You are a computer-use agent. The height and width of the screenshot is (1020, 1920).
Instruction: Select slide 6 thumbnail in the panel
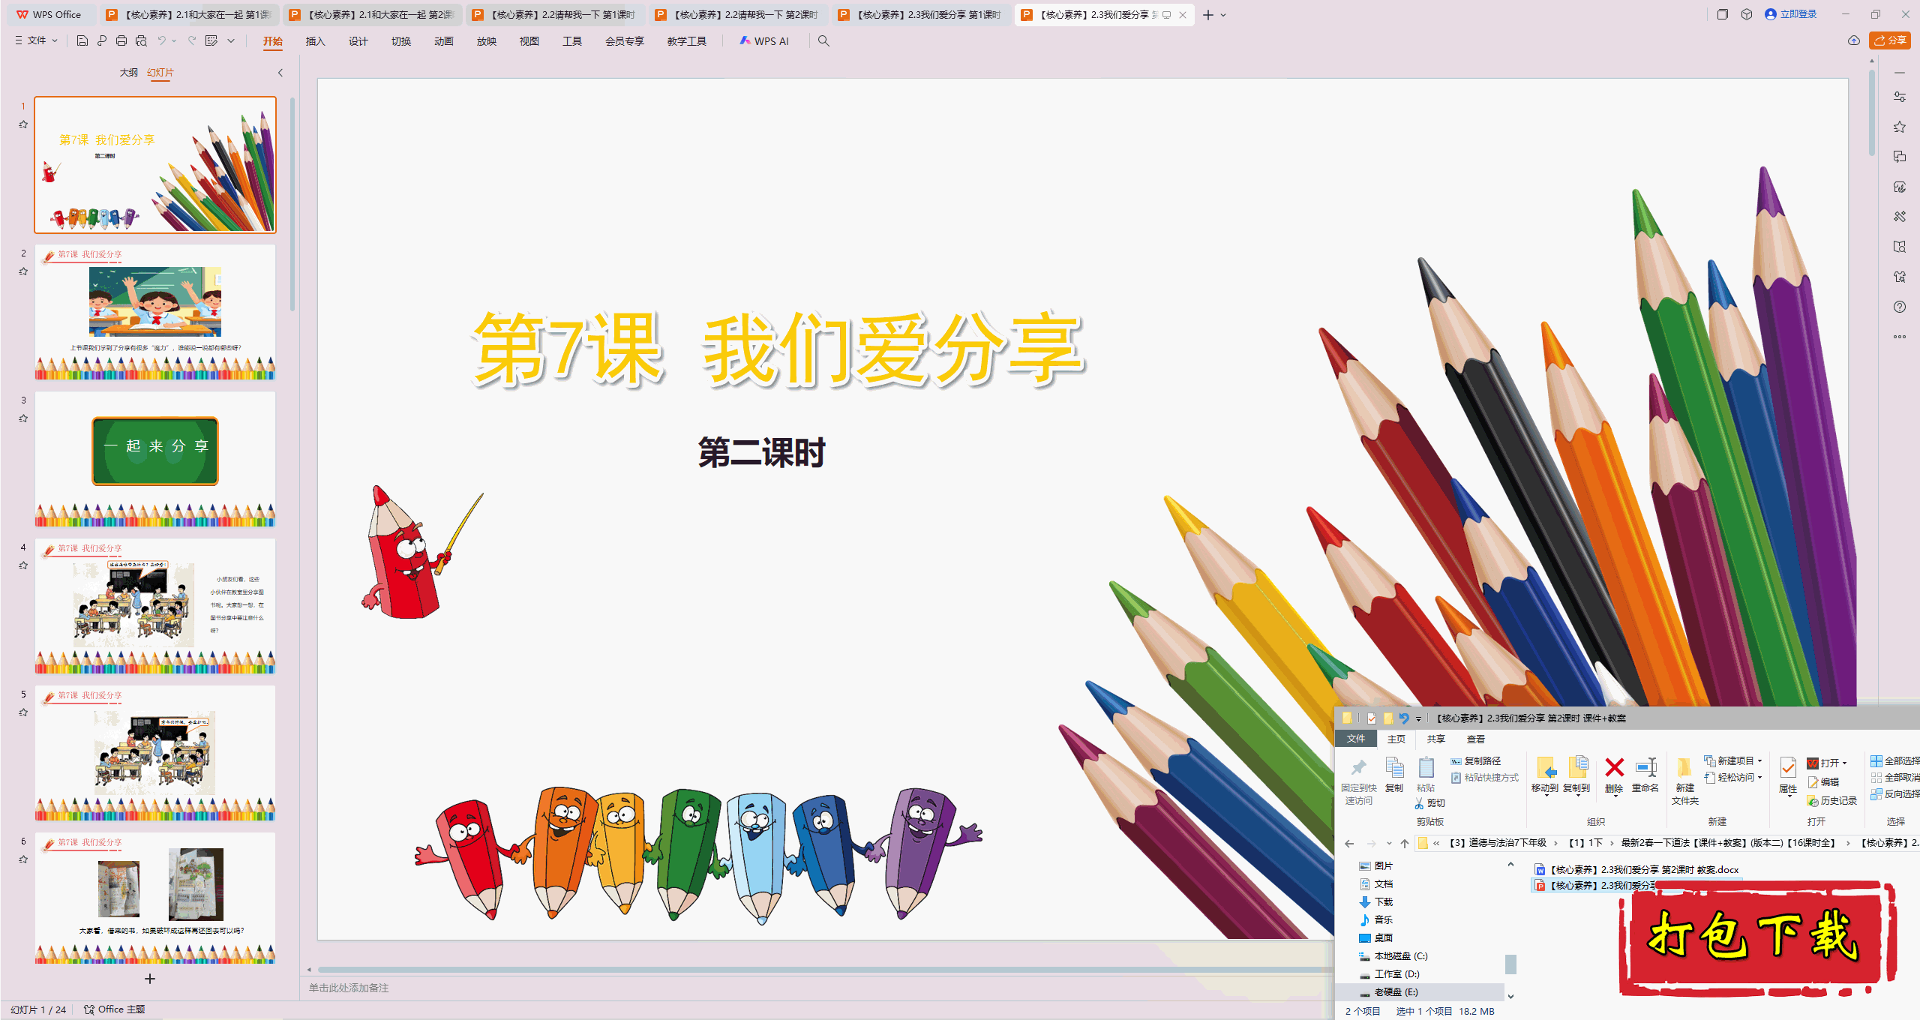[155, 898]
